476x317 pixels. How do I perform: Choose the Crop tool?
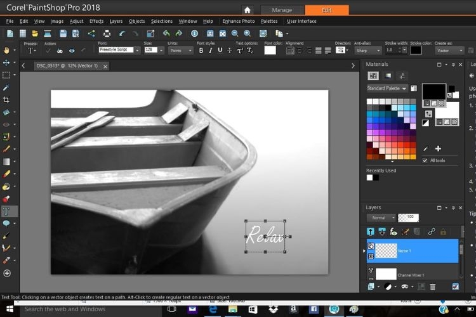7,100
